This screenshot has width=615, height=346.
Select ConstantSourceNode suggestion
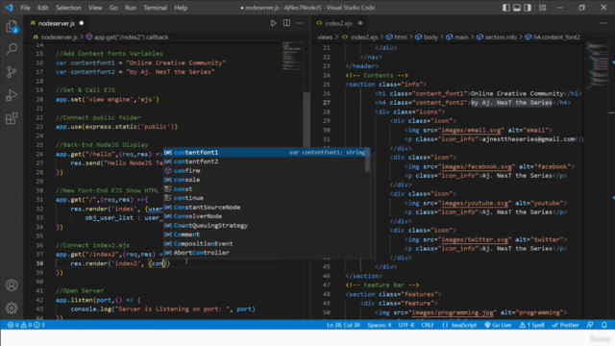265,208
